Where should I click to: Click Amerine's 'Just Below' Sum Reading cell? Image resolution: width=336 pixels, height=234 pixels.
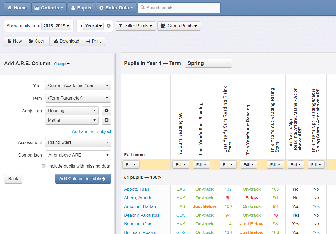point(205,207)
